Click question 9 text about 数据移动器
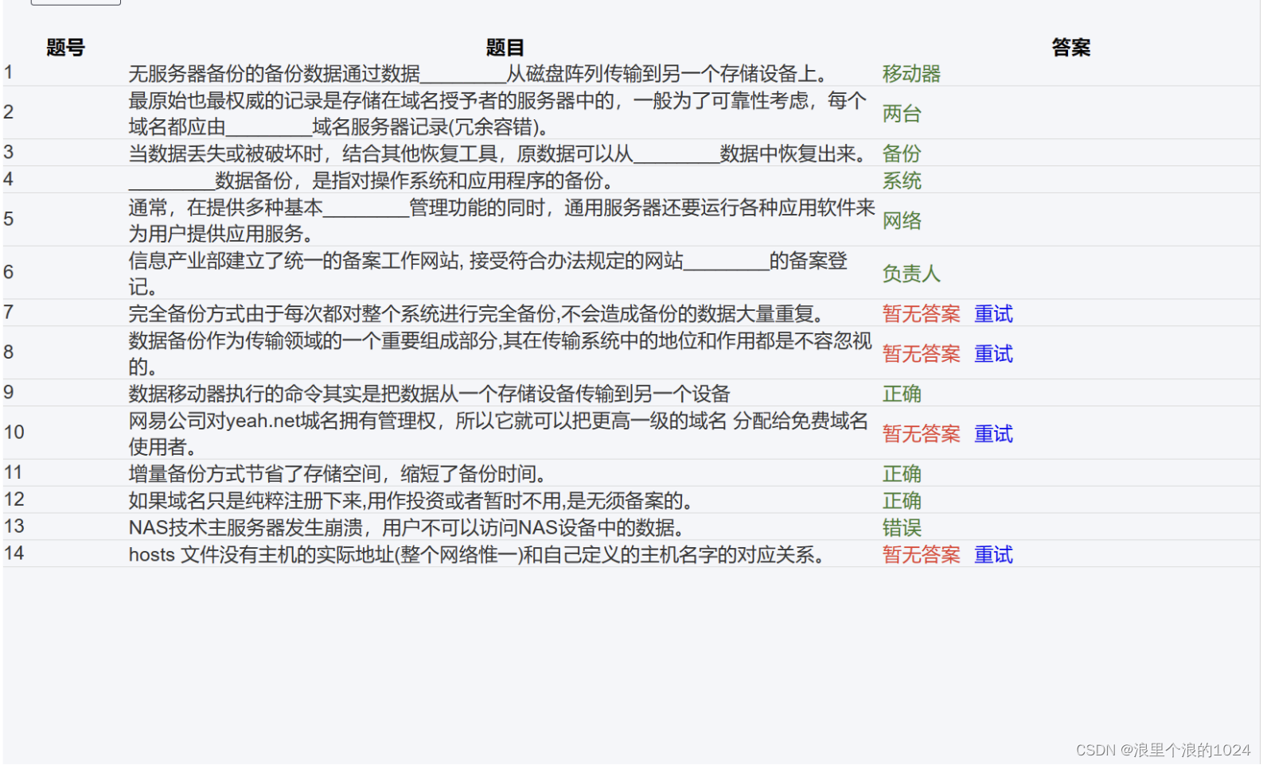Screen dimensions: 1263x765 430,394
